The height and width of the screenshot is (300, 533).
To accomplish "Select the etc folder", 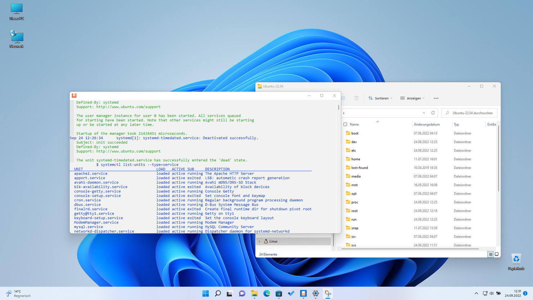I will click(x=353, y=150).
